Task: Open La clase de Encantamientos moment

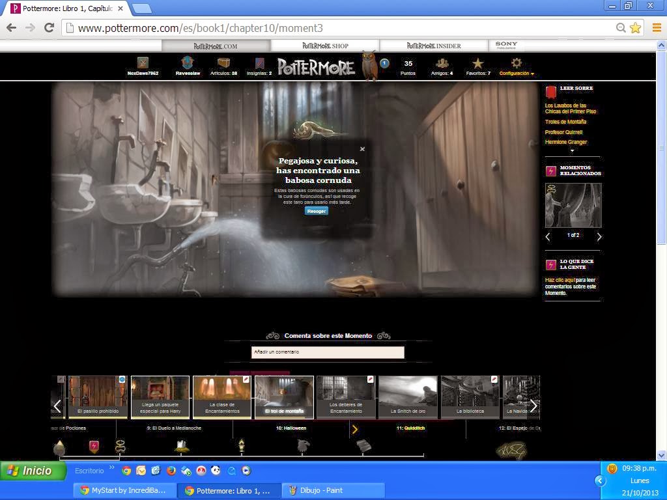Action: (x=222, y=397)
